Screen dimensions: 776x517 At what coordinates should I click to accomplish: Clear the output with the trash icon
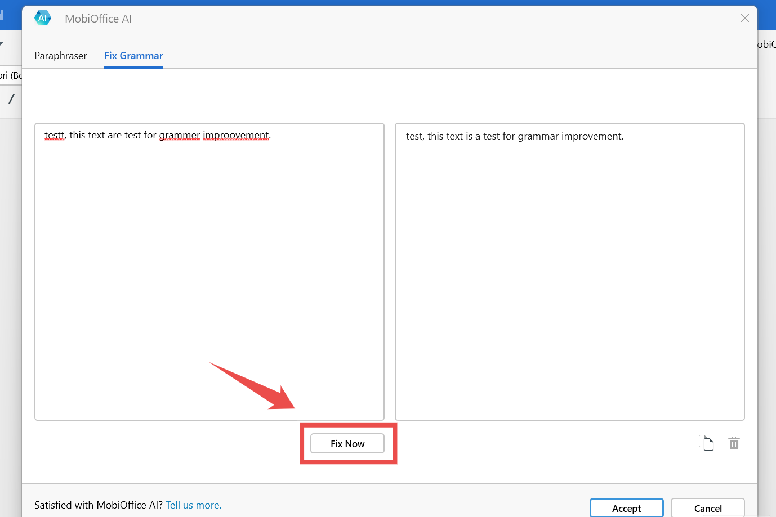[734, 443]
